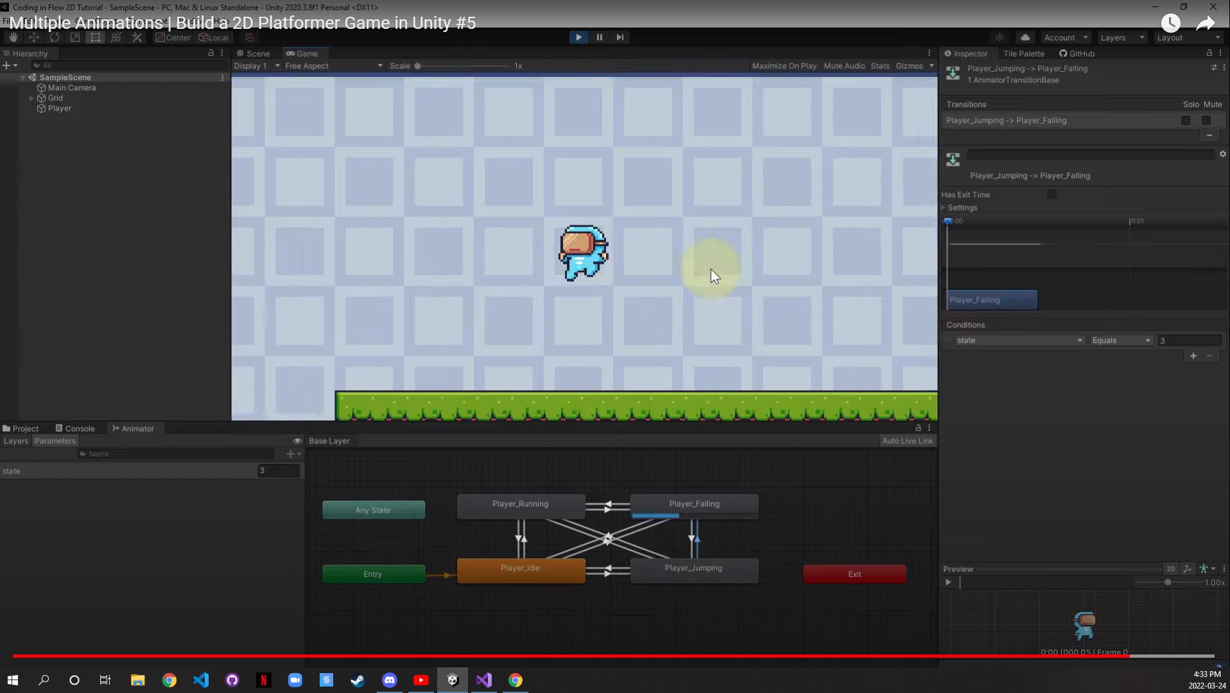Screen dimensions: 1230x693
Task: Open the Gizmos dropdown arrow
Action: tap(931, 66)
